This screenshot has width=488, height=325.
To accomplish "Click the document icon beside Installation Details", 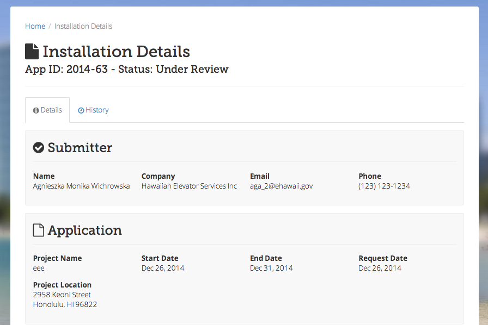I will [x=32, y=51].
